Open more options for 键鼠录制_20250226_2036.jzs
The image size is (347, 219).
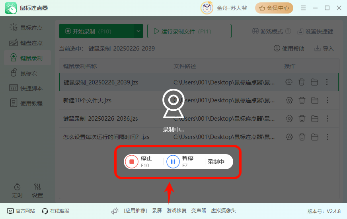pyautogui.click(x=328, y=119)
